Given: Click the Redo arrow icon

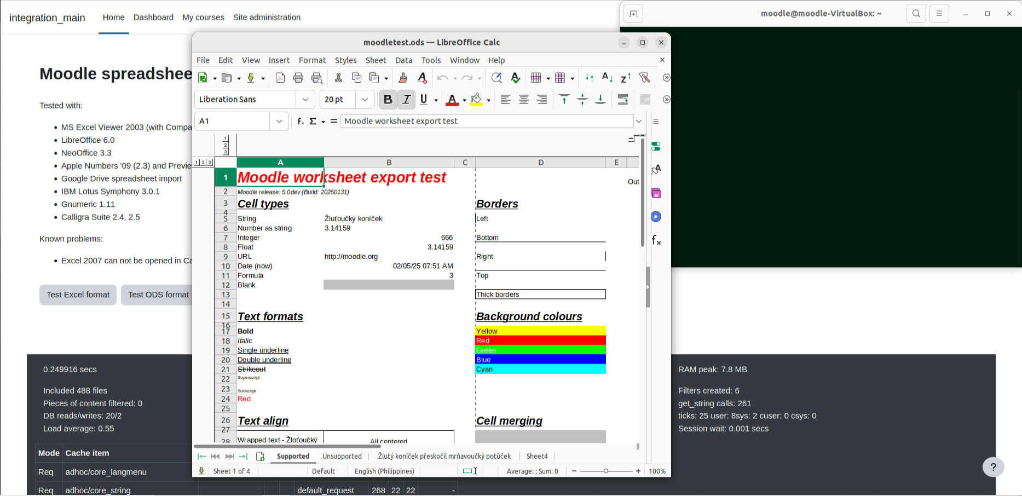Looking at the screenshot, I should pyautogui.click(x=467, y=78).
